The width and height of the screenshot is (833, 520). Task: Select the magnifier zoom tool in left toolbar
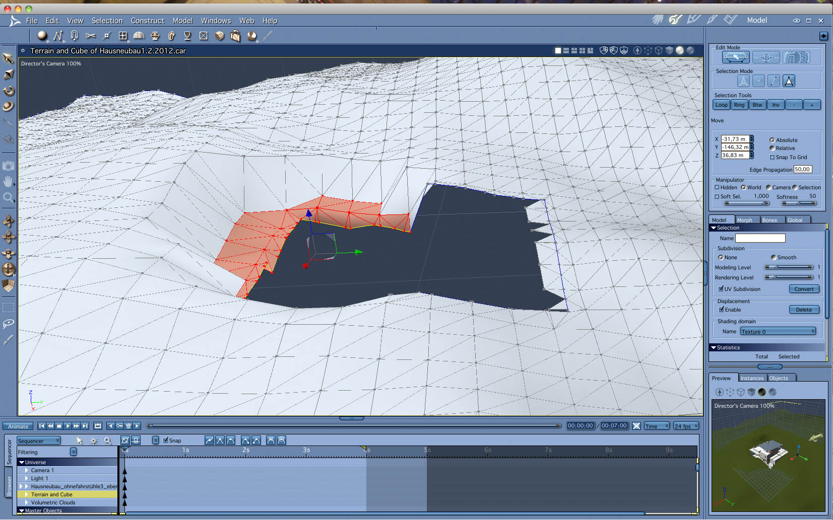9,197
